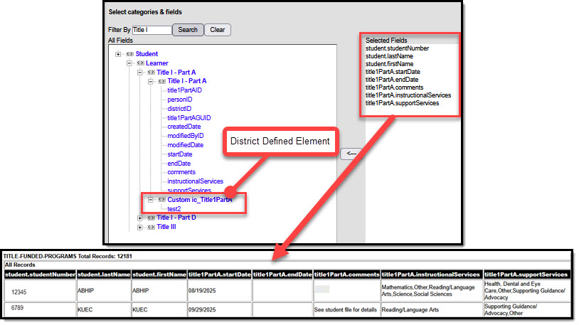This screenshot has width=579, height=325.
Task: Collapse the outer Title I - Part A node
Action: coord(140,73)
